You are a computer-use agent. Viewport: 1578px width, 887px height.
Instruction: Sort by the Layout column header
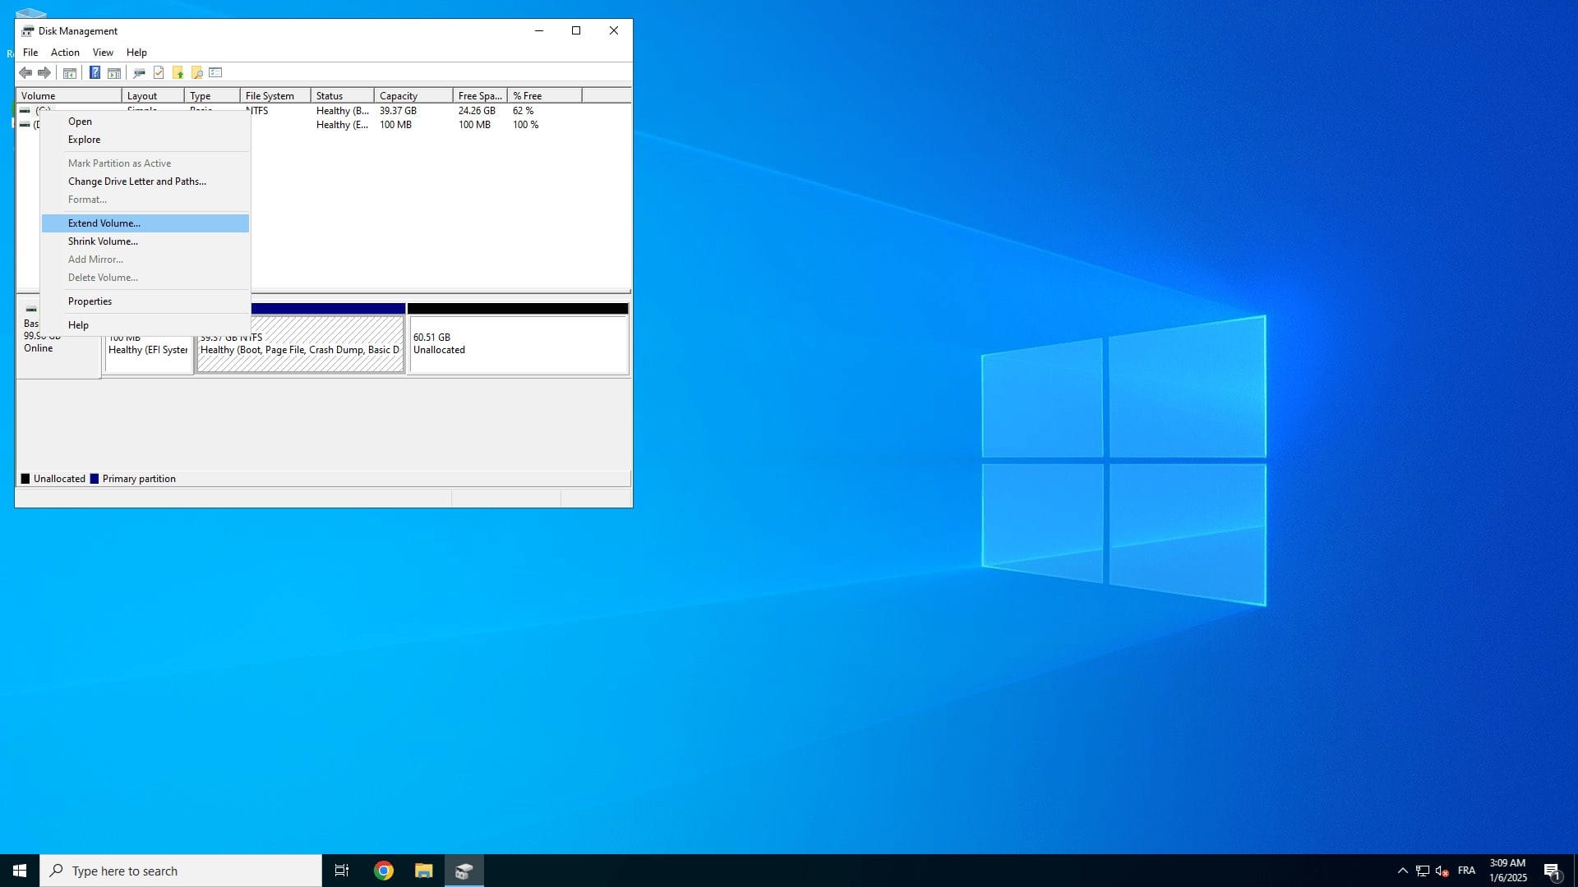coord(153,96)
